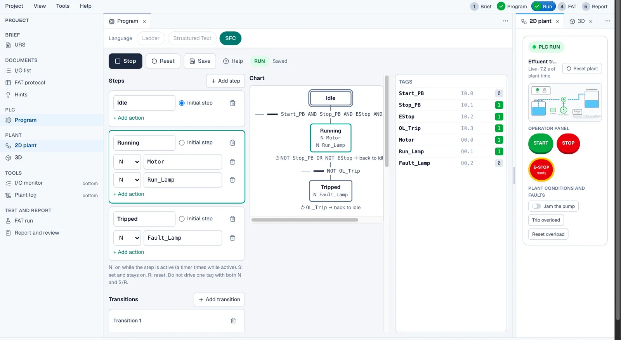Switch language to Structured Text
Image resolution: width=621 pixels, height=340 pixels.
192,38
